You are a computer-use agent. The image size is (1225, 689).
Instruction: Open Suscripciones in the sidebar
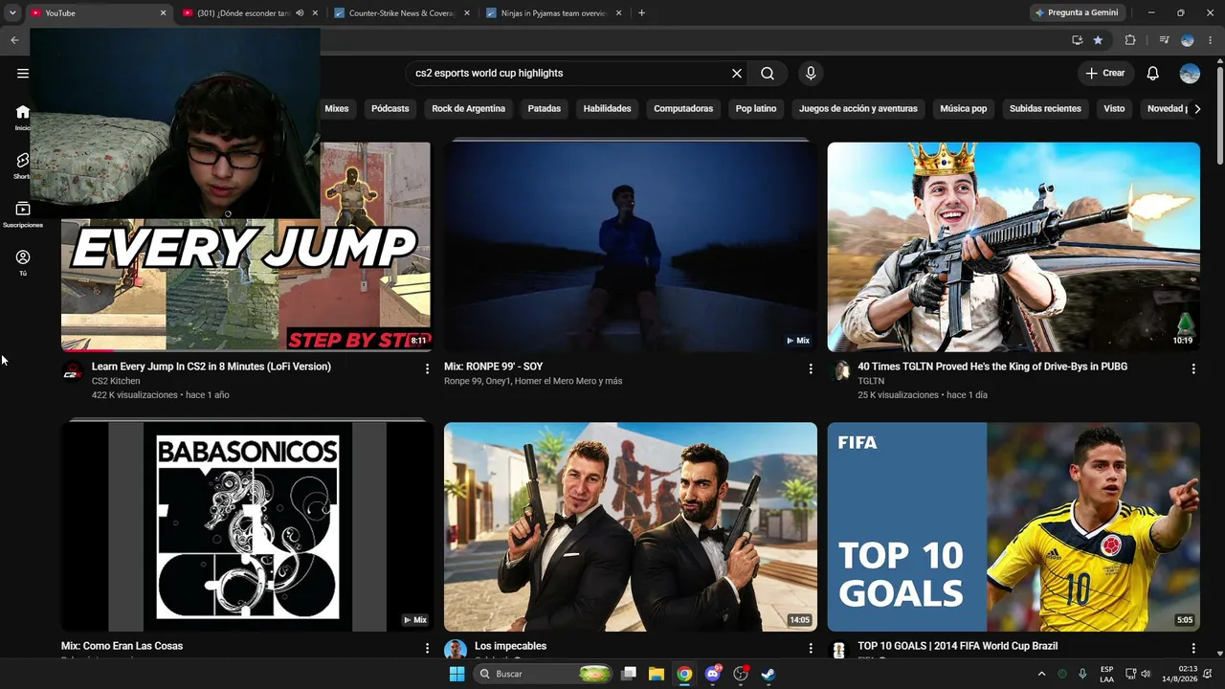point(23,214)
